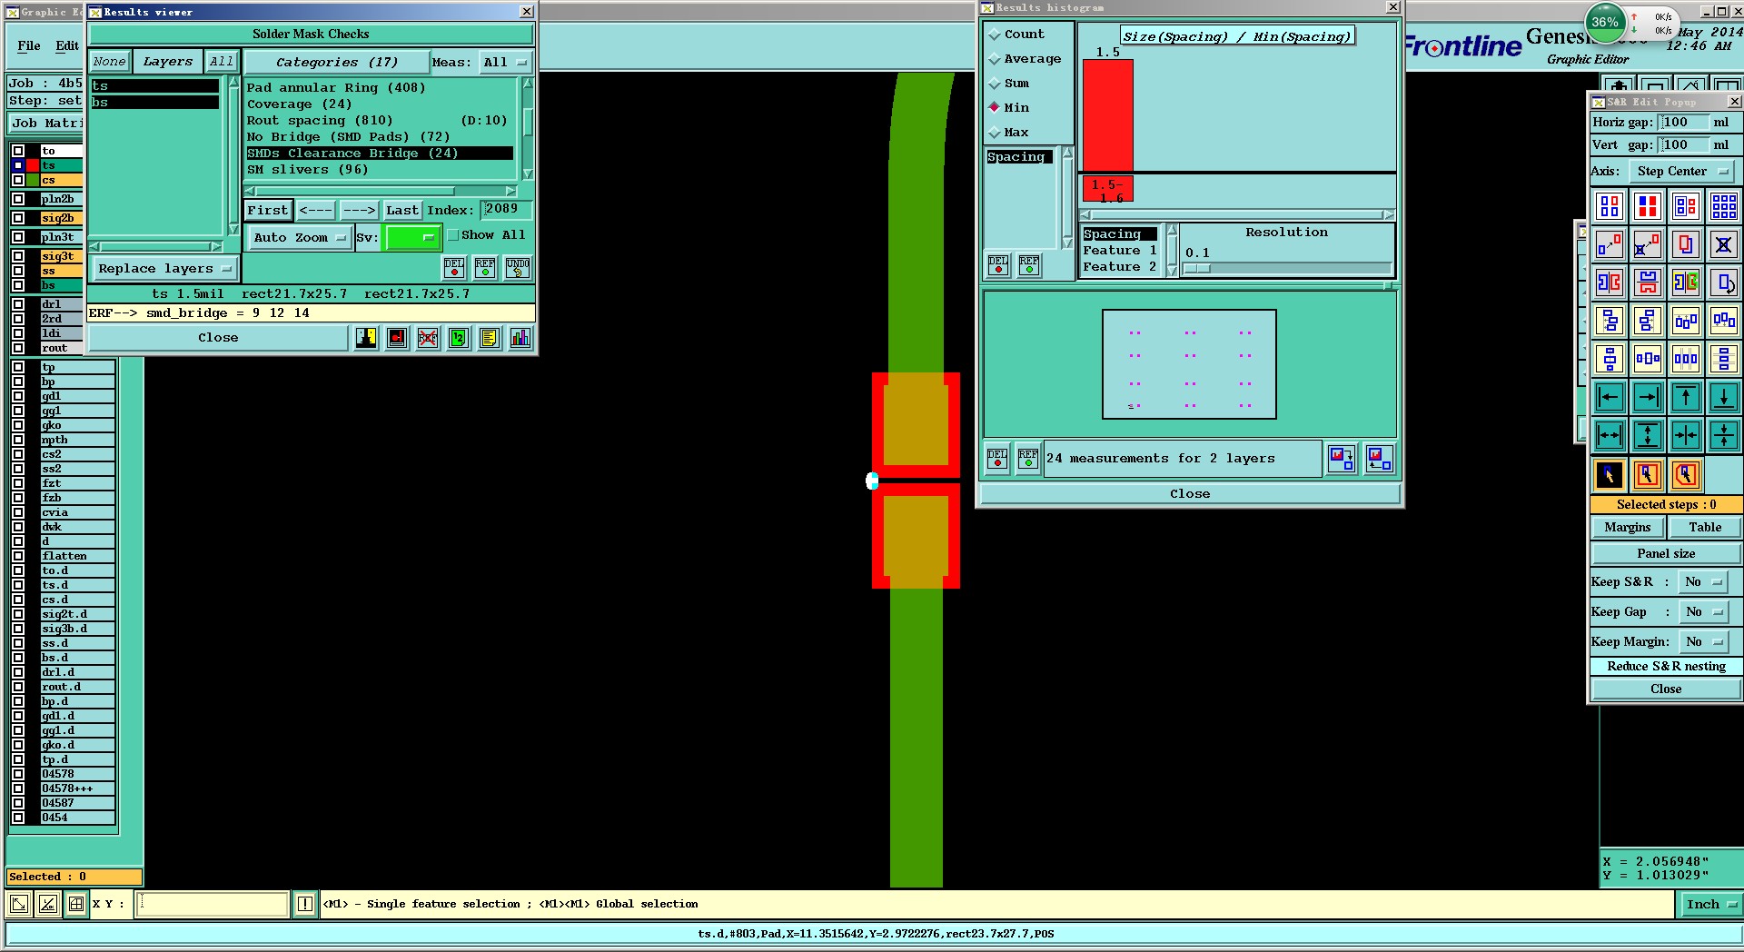Screen dimensions: 1744x952
Task: Select the Average radio option
Action: pyautogui.click(x=1025, y=59)
